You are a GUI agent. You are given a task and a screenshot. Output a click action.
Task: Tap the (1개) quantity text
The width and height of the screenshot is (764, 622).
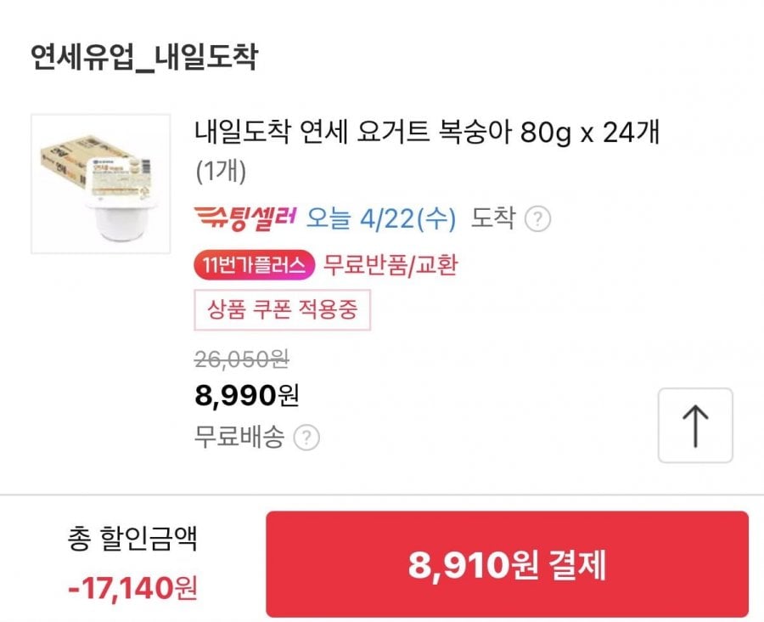pos(221,171)
